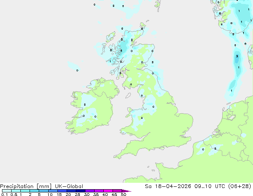This screenshot has width=253, height=196.
Task: Click the 25–30 mm dark navy swatch
Action: click(x=80, y=191)
